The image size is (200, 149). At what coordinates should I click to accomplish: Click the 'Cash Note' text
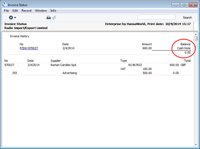click(x=184, y=48)
